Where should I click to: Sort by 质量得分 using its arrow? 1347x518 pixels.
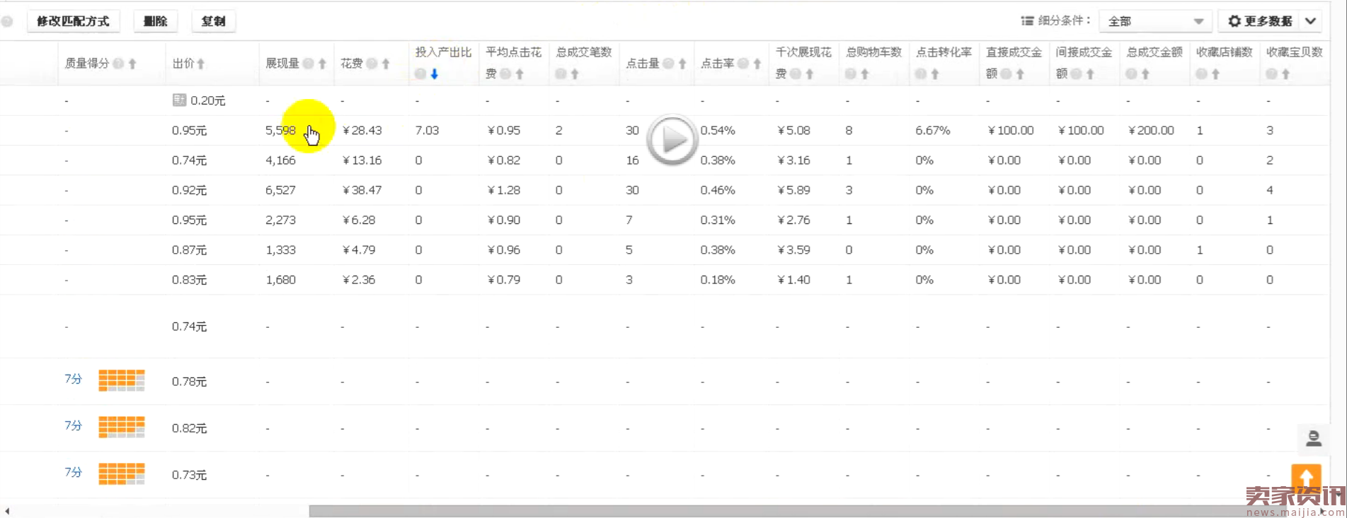coord(132,64)
